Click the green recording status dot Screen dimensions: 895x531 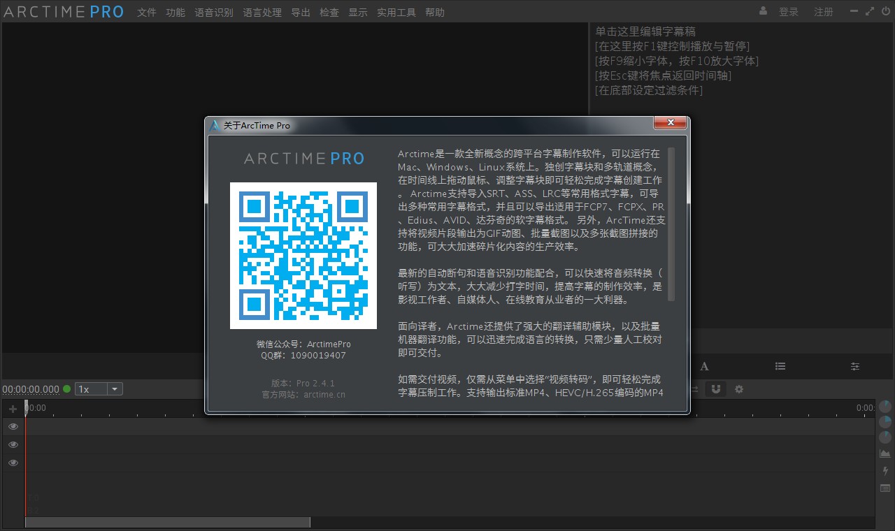click(66, 388)
